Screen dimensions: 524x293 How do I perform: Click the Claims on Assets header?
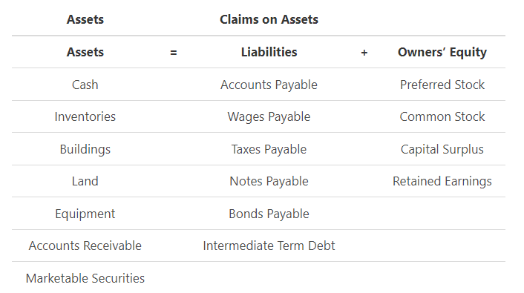(269, 19)
